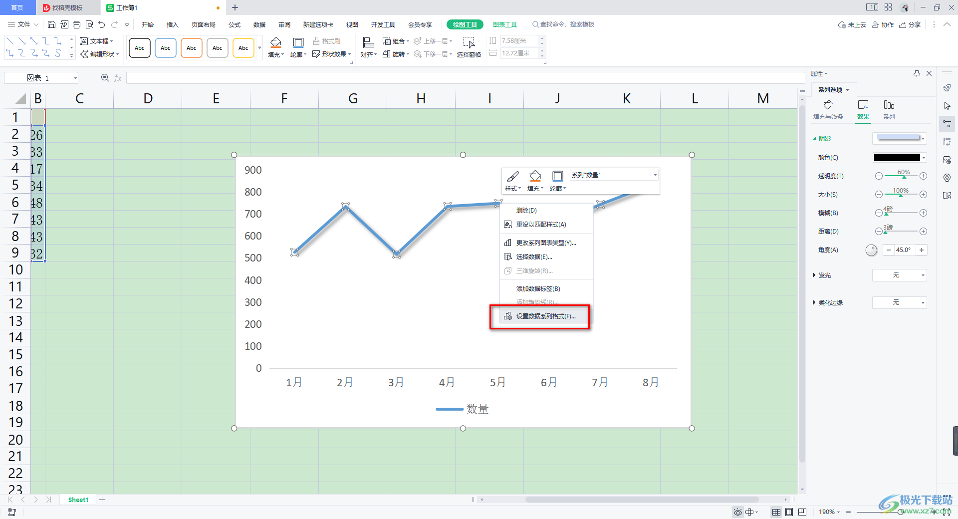Click the 透明度 transparency slider track
Image resolution: width=958 pixels, height=519 pixels.
(901, 176)
